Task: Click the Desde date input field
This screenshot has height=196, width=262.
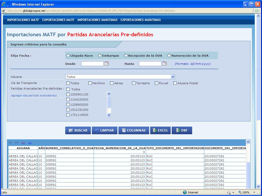Action: (x=92, y=64)
